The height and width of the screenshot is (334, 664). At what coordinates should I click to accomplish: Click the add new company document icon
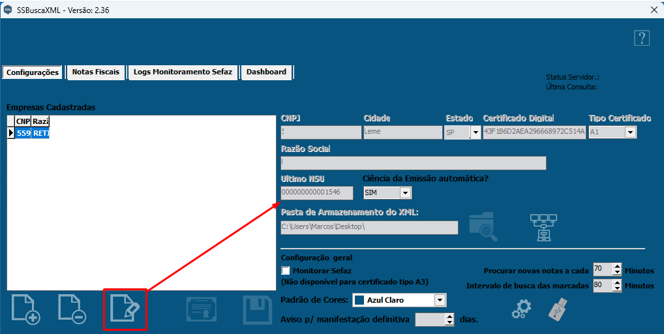pyautogui.click(x=27, y=309)
